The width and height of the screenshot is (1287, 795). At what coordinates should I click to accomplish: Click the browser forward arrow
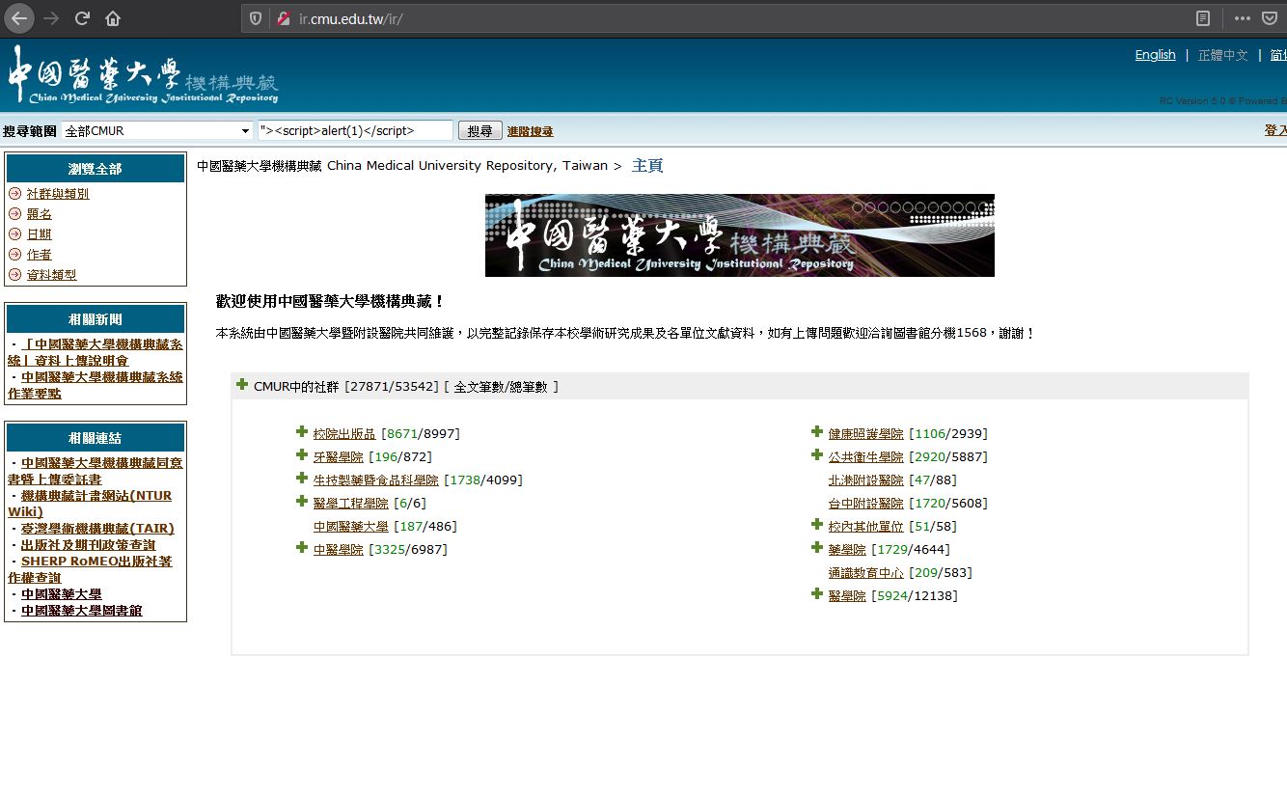pyautogui.click(x=52, y=18)
